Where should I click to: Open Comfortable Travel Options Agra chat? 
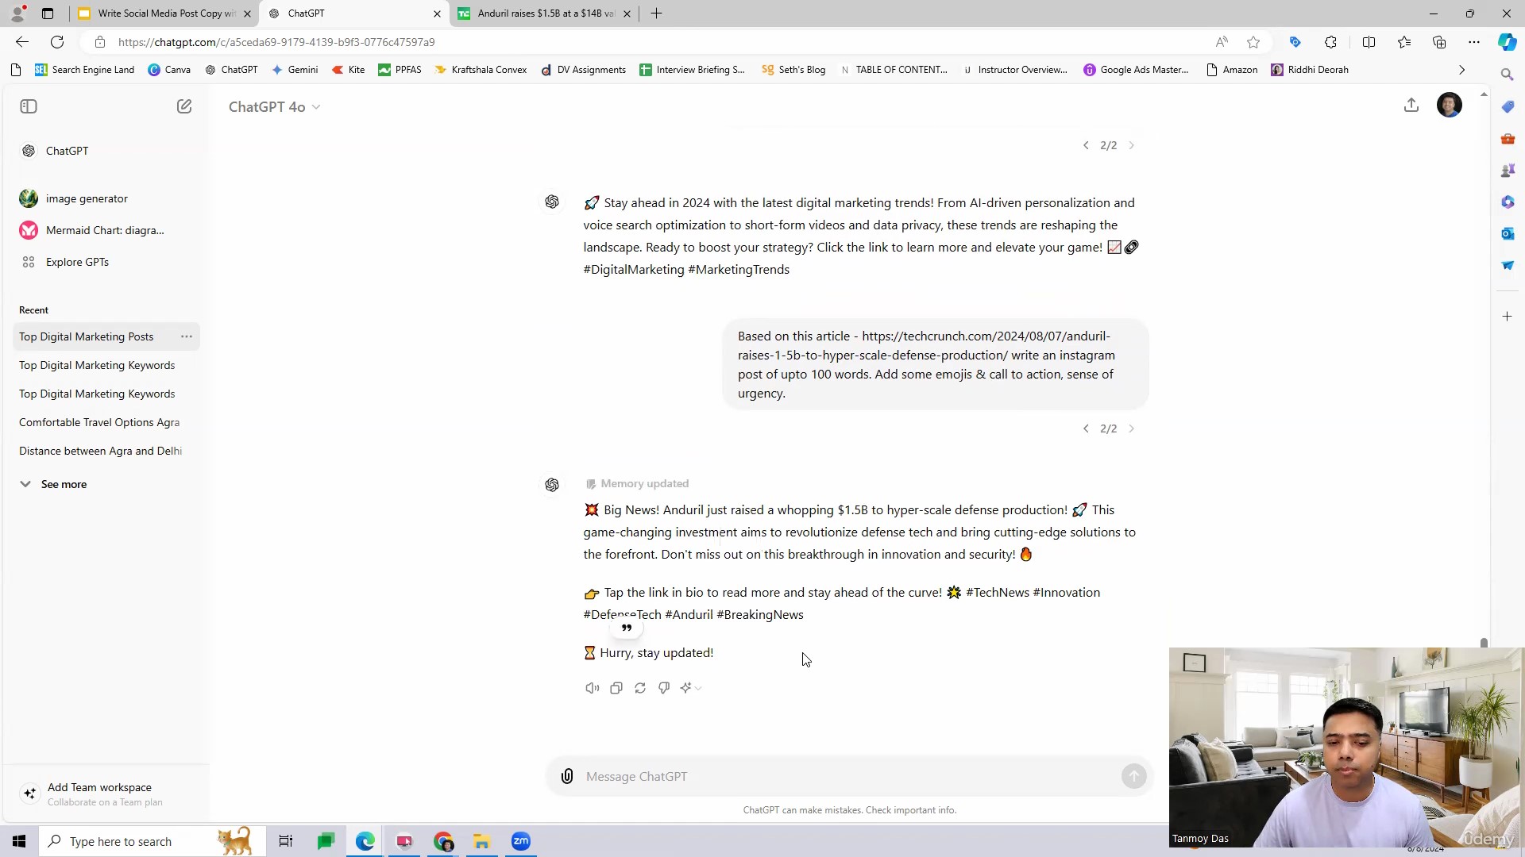coord(99,422)
